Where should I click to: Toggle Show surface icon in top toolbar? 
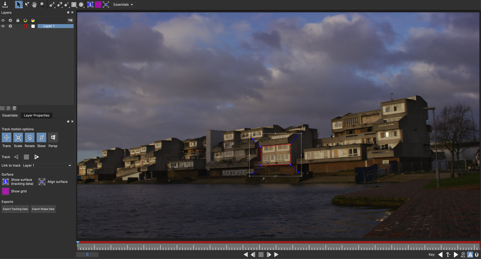90,5
